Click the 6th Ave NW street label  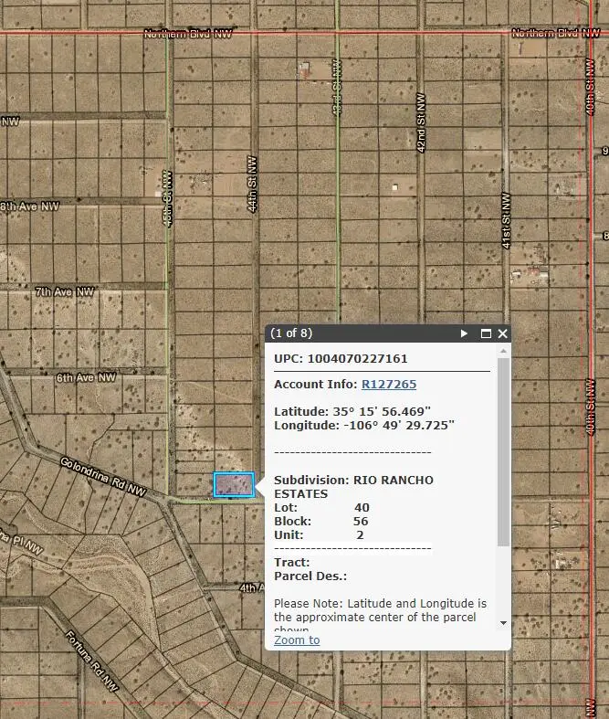pos(86,376)
